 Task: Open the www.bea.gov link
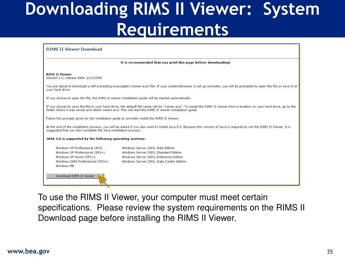(29, 251)
